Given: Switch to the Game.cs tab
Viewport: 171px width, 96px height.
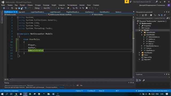Looking at the screenshot, I should point(118,12).
